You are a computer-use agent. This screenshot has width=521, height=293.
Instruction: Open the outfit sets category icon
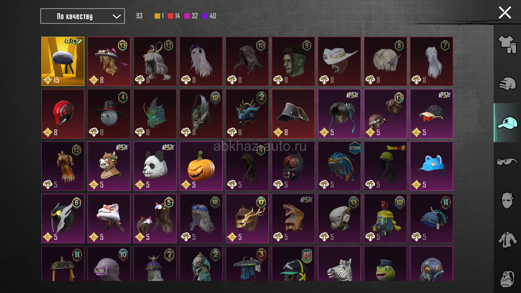(507, 45)
